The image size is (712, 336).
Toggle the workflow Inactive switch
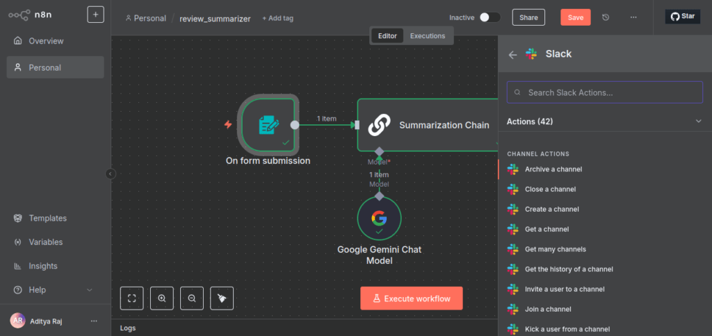[489, 17]
